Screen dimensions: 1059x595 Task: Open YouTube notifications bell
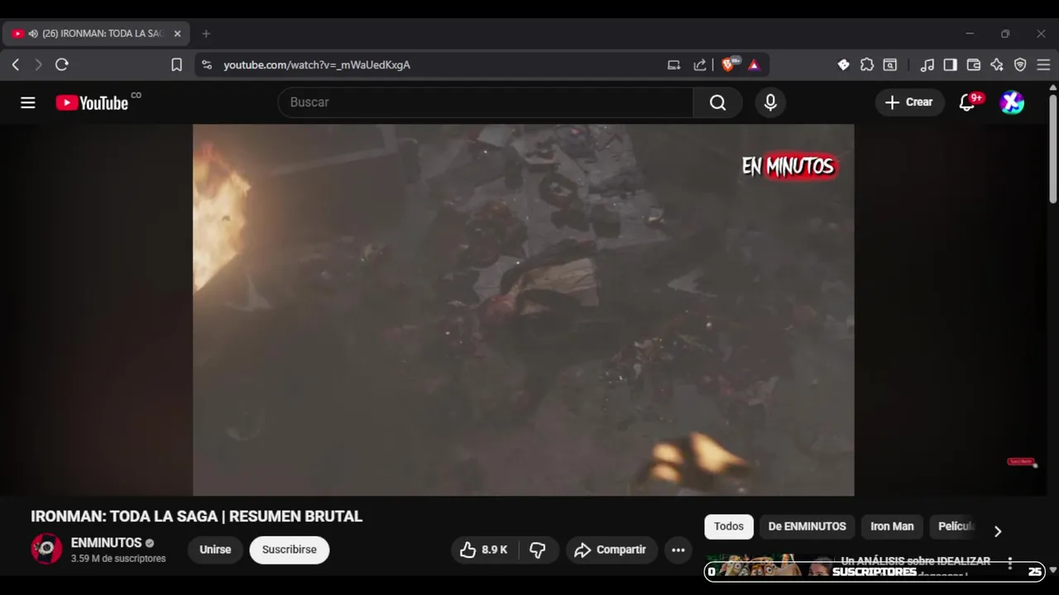(967, 102)
